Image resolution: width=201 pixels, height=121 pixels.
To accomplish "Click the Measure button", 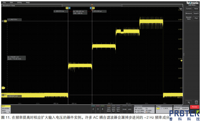I will point(189,13).
